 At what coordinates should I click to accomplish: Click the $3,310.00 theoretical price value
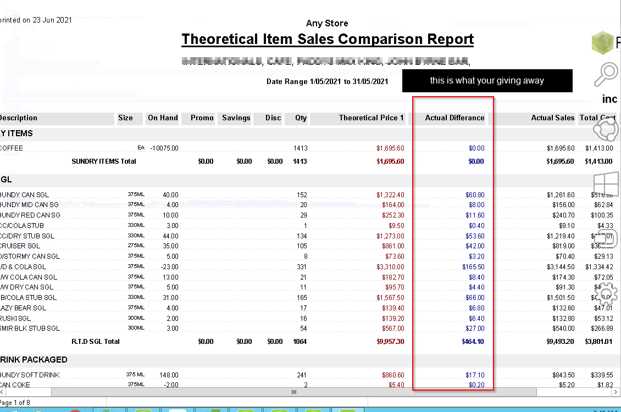[390, 267]
